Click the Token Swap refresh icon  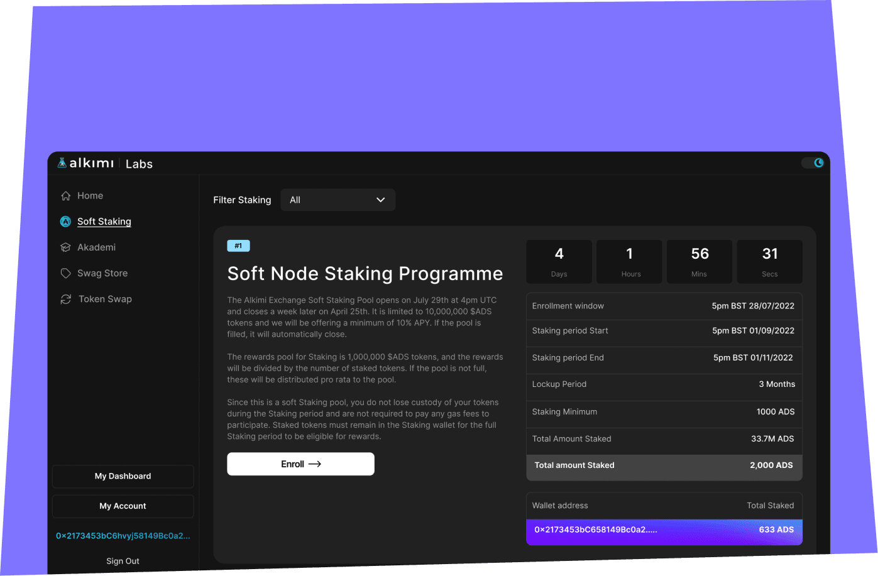[65, 299]
